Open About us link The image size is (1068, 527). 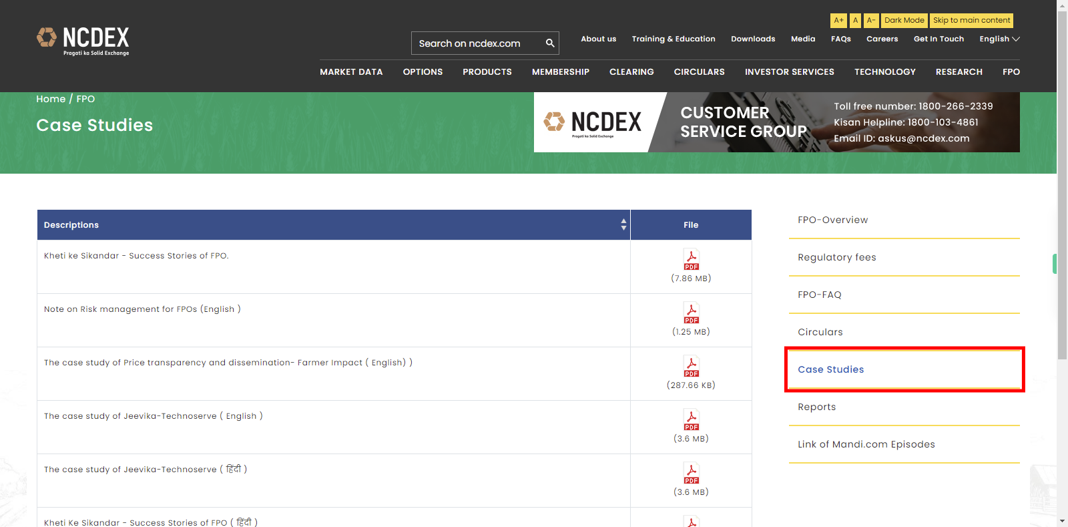click(598, 39)
